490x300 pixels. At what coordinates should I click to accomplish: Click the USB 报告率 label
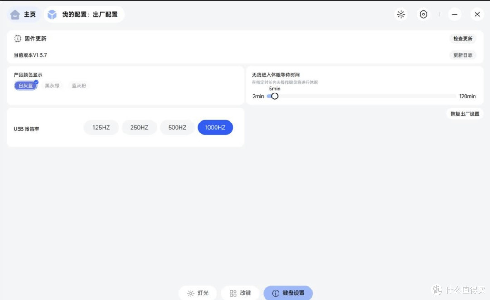pos(26,129)
